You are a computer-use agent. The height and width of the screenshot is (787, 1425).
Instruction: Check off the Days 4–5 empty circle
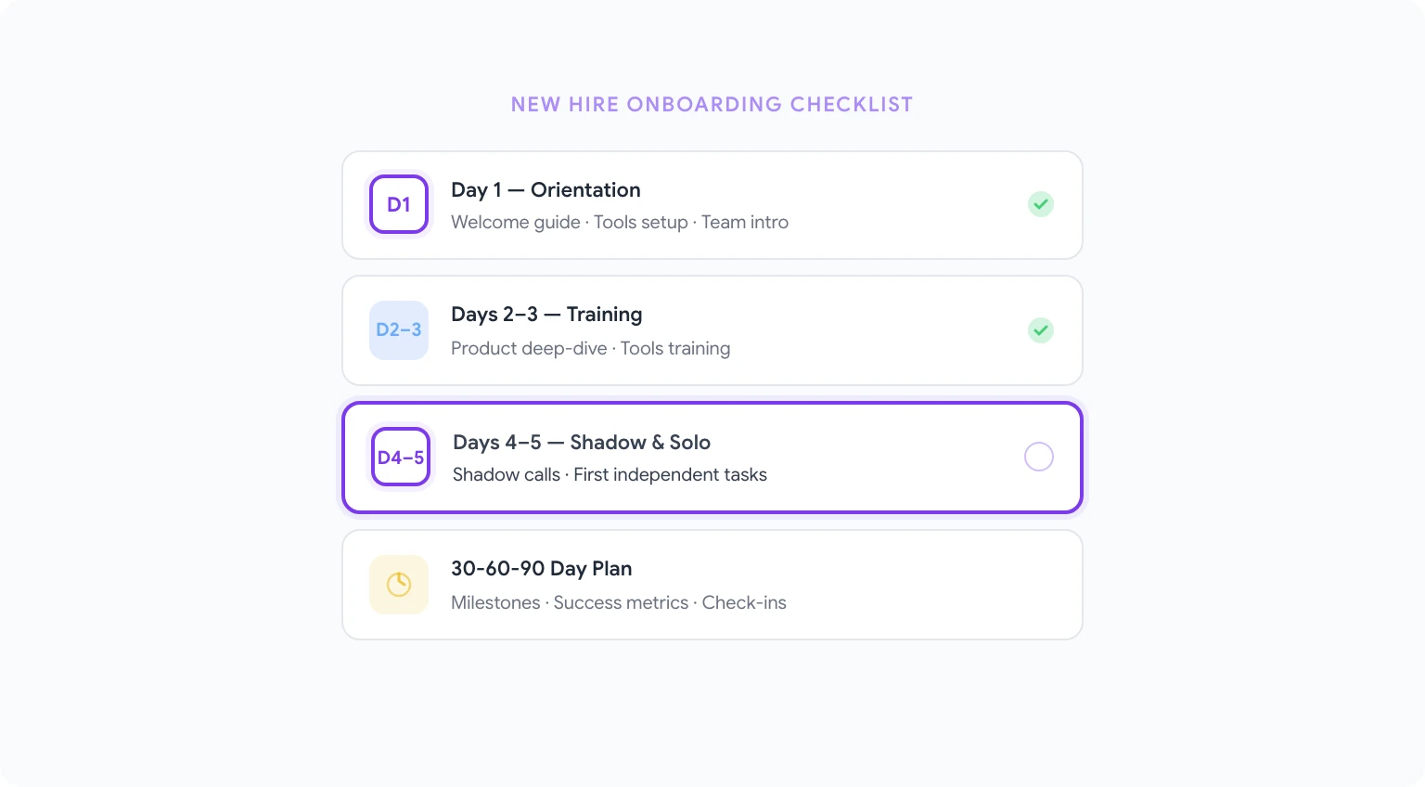1038,457
